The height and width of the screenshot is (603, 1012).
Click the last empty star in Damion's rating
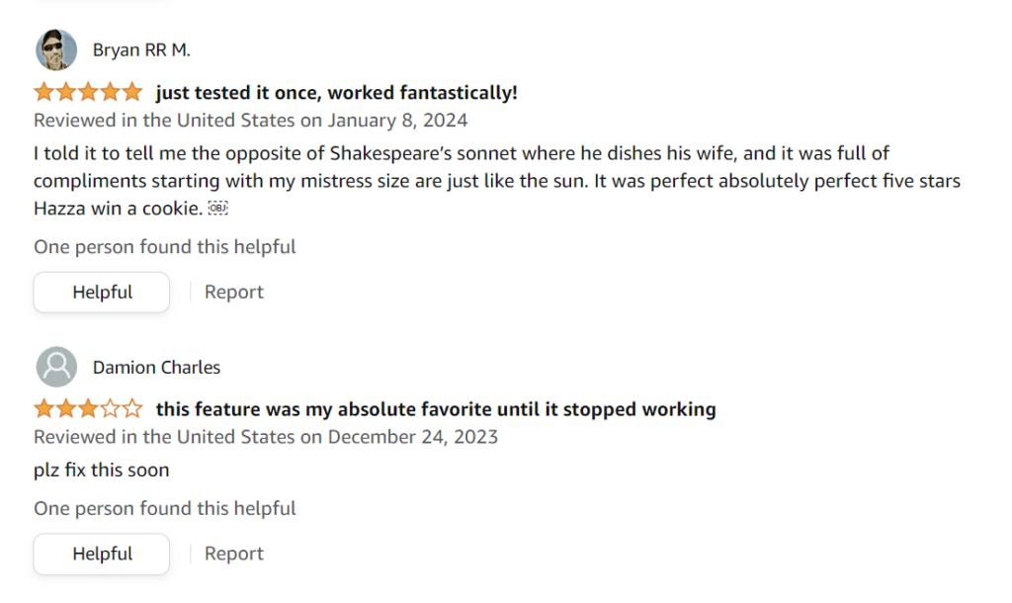132,409
